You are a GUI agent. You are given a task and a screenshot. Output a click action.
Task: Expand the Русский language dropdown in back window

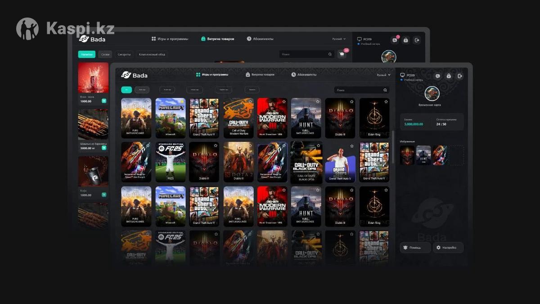coord(339,39)
